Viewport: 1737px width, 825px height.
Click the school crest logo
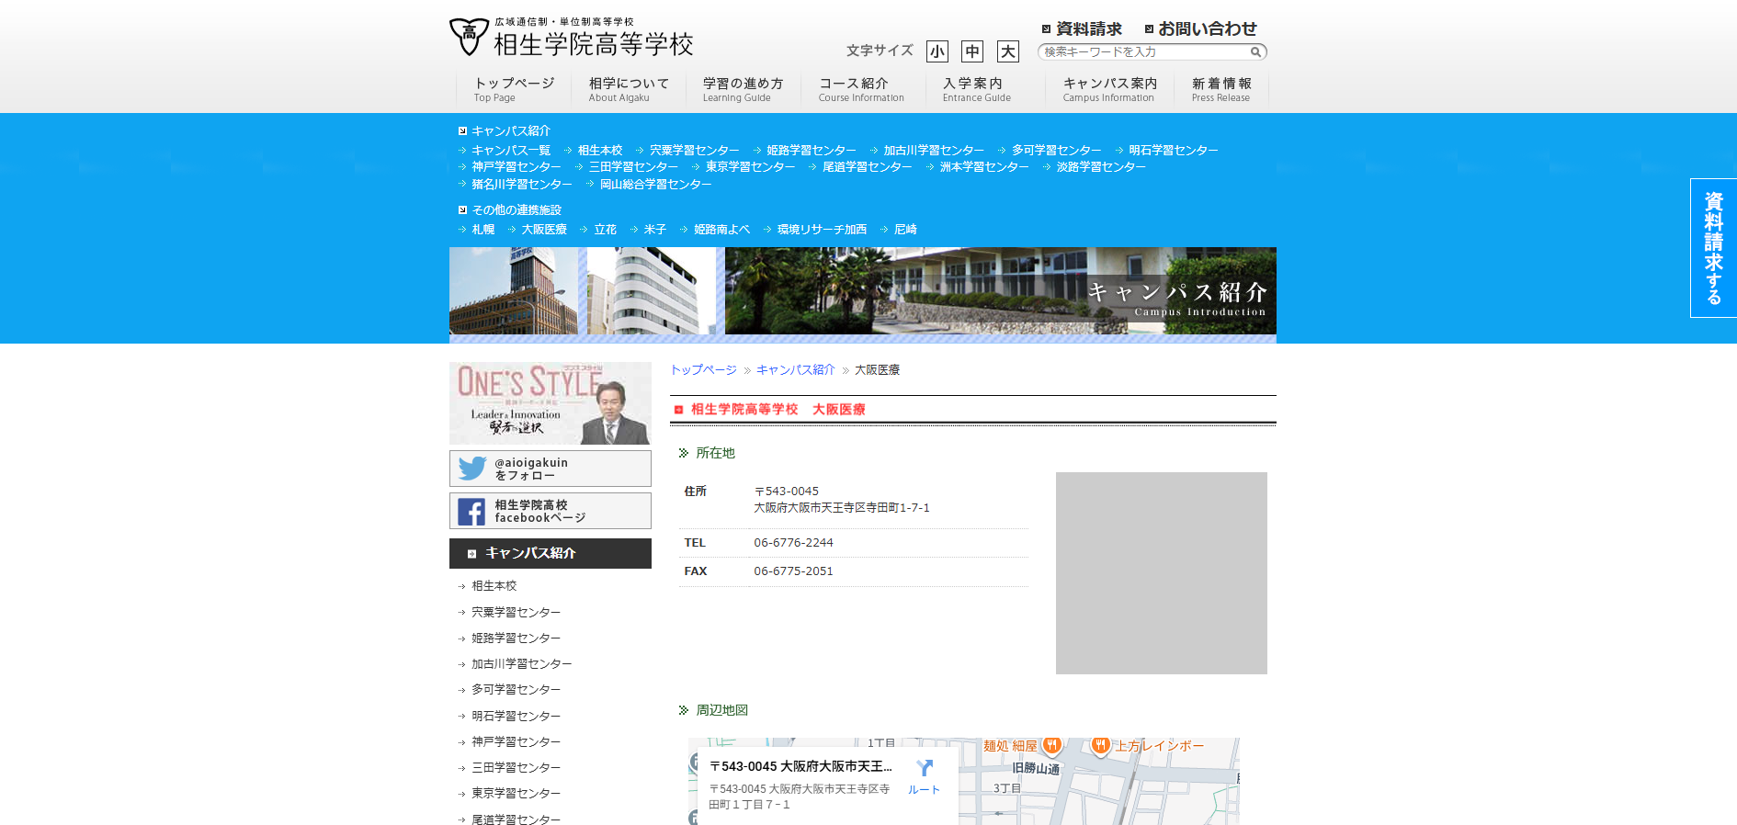coord(469,37)
